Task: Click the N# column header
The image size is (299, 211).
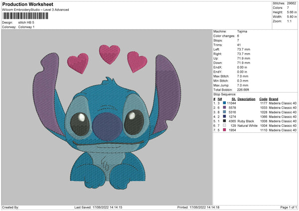Action: pyautogui.click(x=220, y=99)
